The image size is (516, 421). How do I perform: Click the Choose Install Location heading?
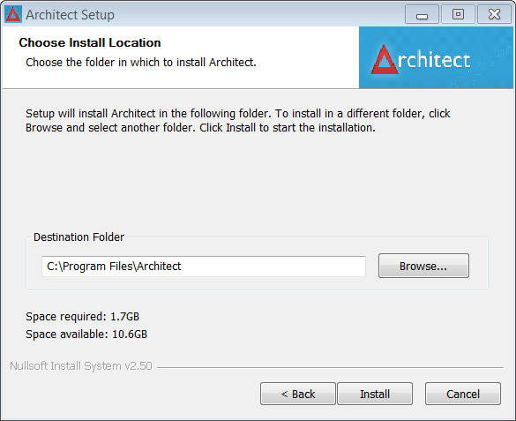coord(89,42)
